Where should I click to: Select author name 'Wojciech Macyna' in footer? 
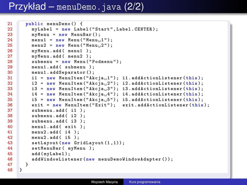104,182
